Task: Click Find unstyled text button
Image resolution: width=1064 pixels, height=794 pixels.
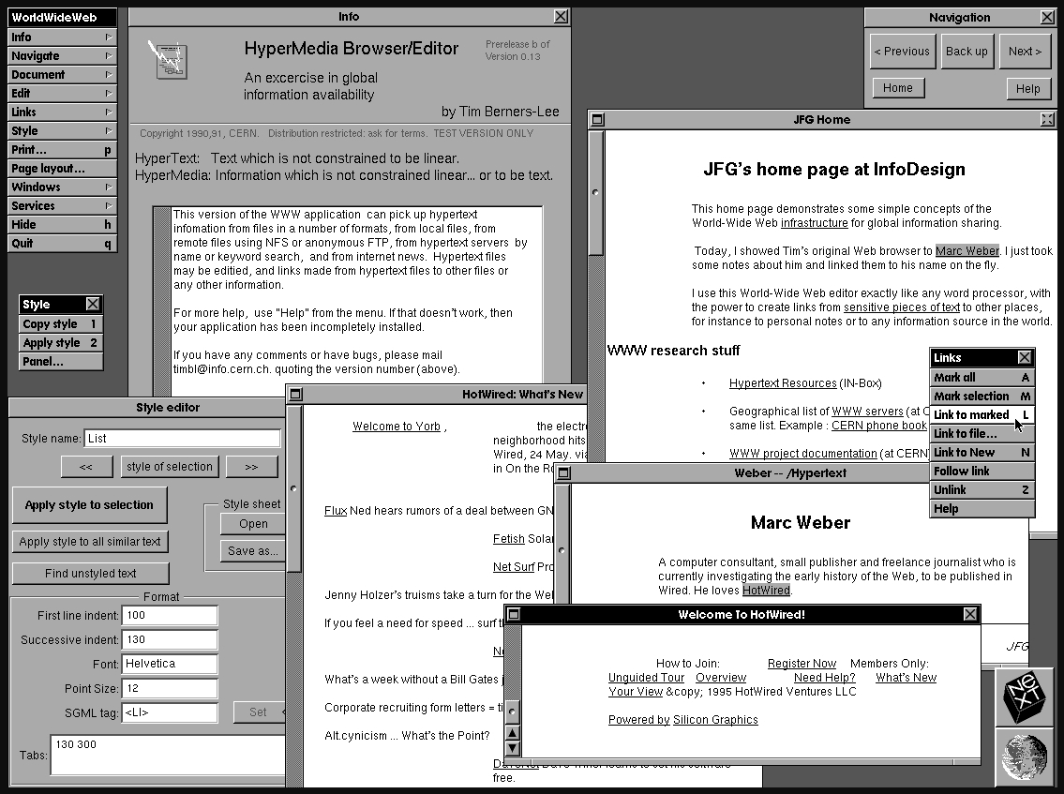Action: click(x=90, y=574)
